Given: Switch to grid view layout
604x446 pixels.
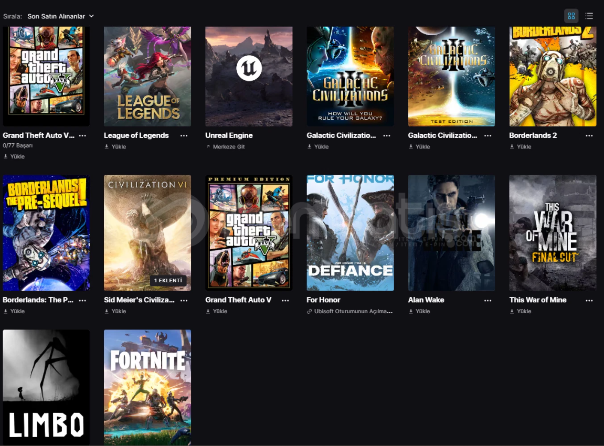Looking at the screenshot, I should 571,16.
